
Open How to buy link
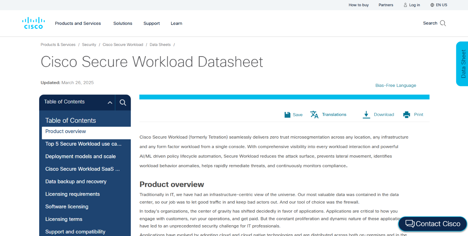(359, 5)
